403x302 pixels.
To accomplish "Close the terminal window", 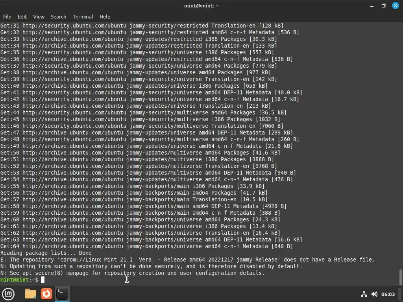I will click(x=395, y=6).
